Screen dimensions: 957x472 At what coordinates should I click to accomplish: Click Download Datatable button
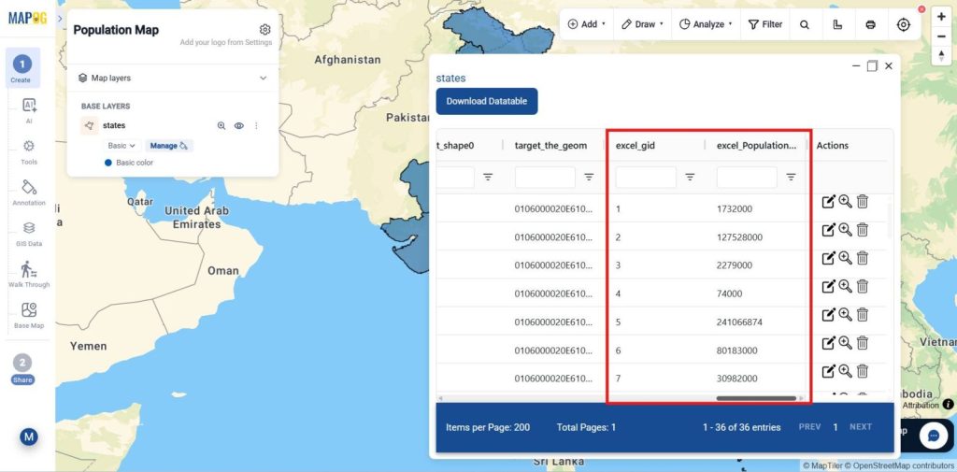pyautogui.click(x=486, y=101)
